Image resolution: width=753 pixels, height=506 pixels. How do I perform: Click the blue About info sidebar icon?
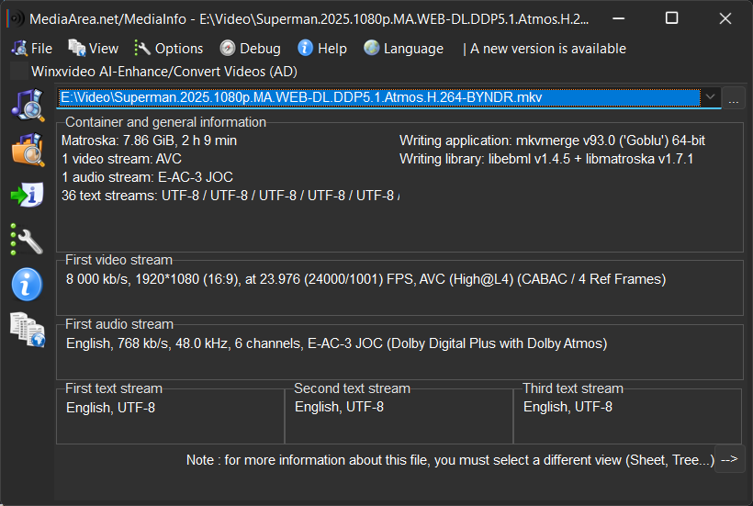(x=27, y=284)
